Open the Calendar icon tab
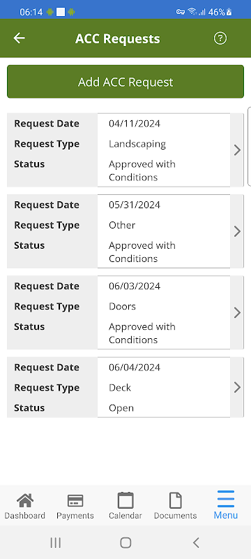This screenshot has height=559, width=251. point(125,500)
